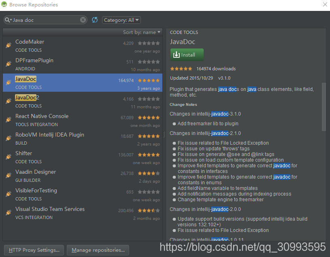This screenshot has width=330, height=257.
Task: Click Changes in intellij-javadoc-3.1.0 line
Action: (205, 114)
